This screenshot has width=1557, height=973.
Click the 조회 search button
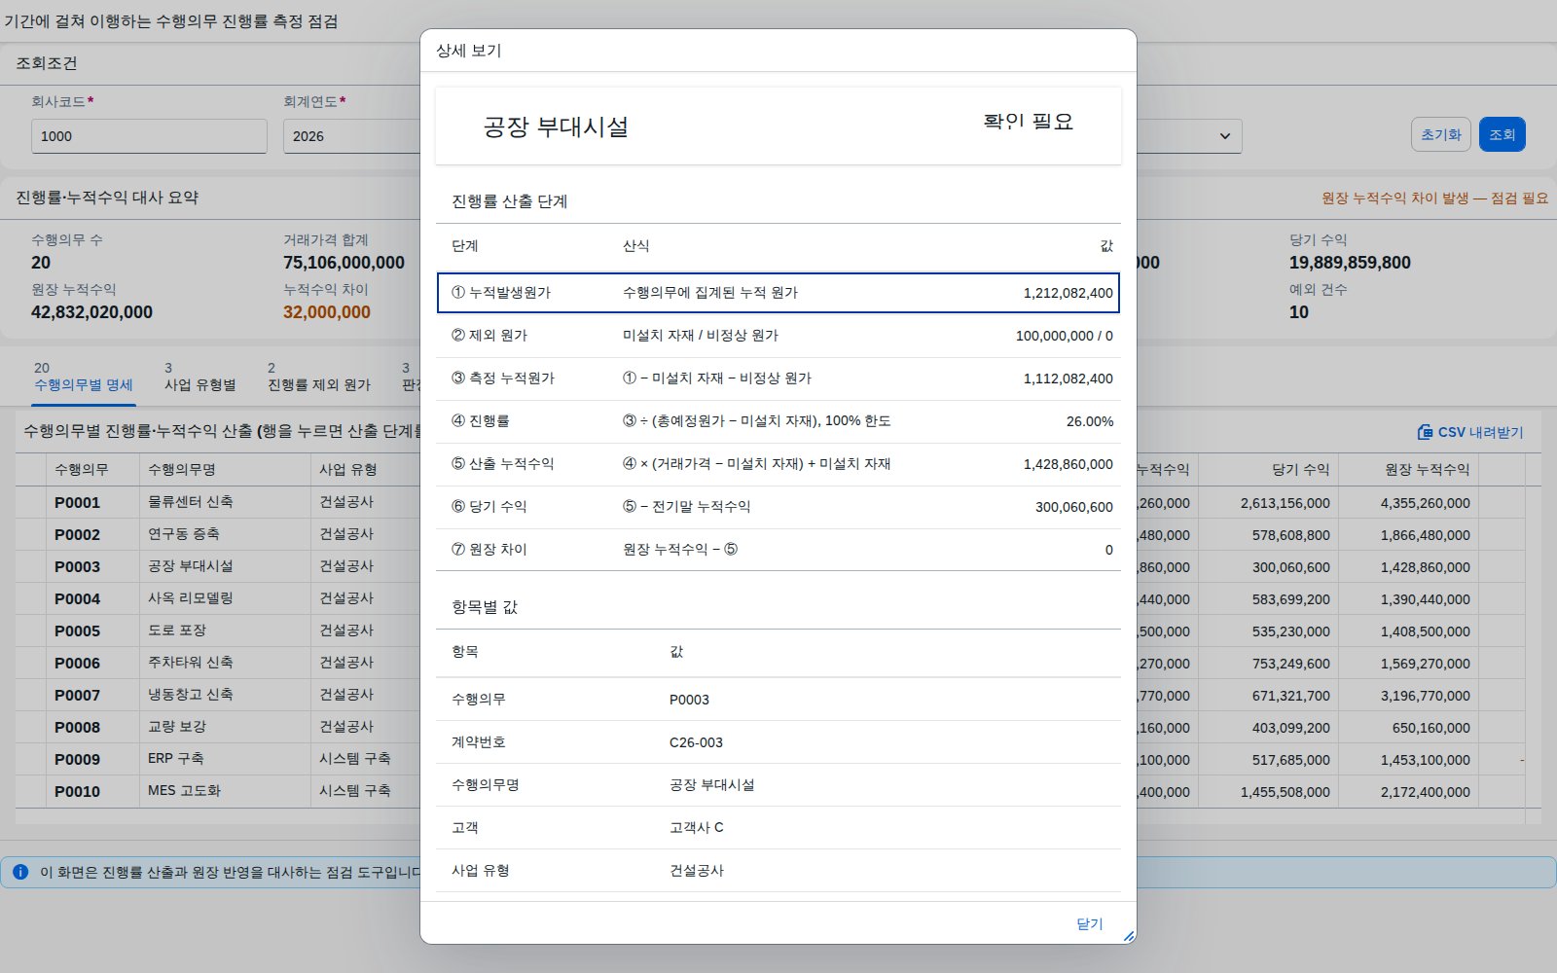pyautogui.click(x=1503, y=134)
